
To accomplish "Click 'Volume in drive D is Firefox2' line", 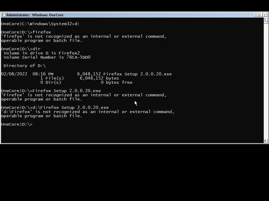I will 42,53.
